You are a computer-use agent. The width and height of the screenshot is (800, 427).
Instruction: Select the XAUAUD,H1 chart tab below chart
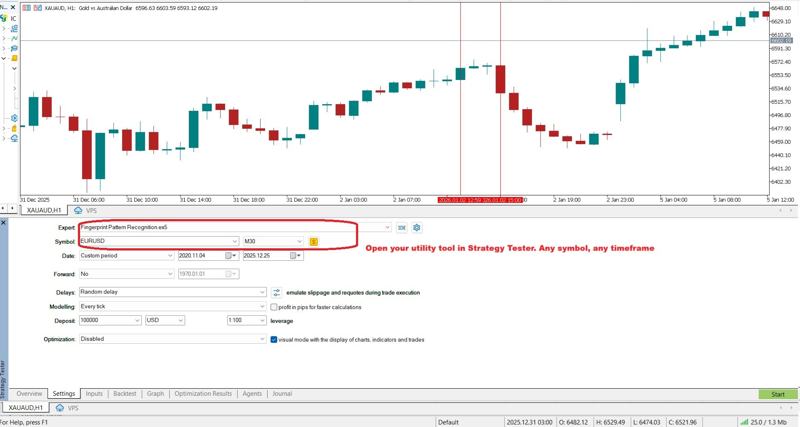pos(44,210)
